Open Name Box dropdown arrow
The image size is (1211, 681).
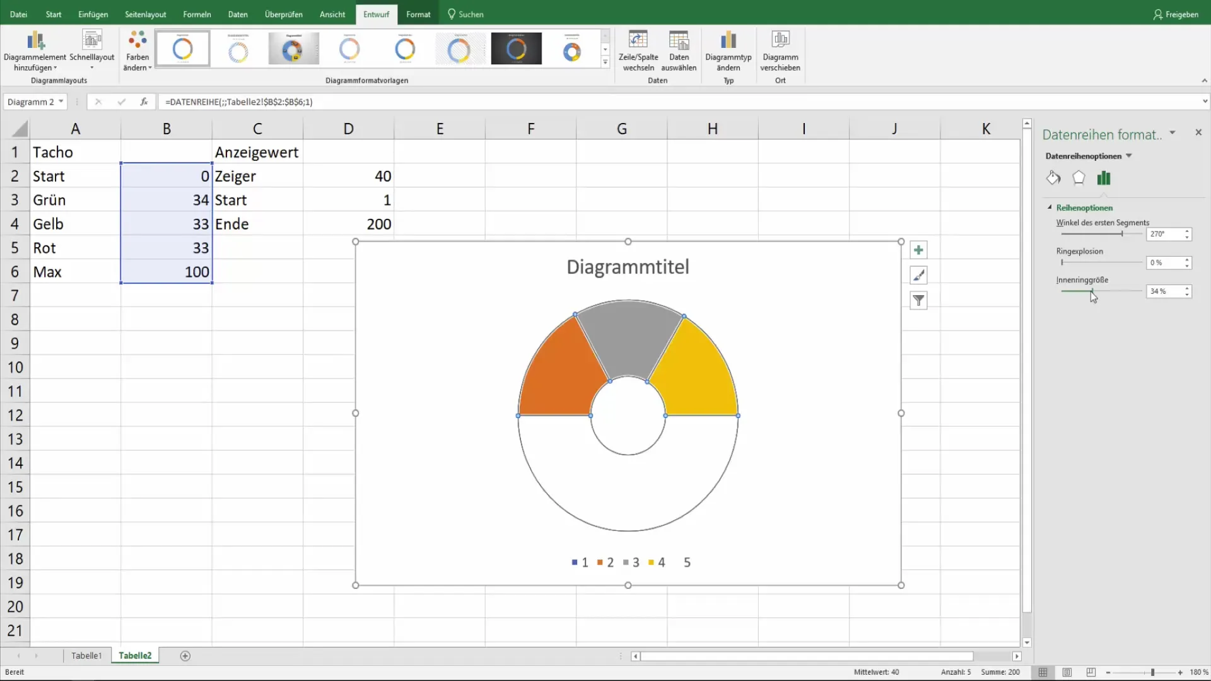[x=61, y=102]
